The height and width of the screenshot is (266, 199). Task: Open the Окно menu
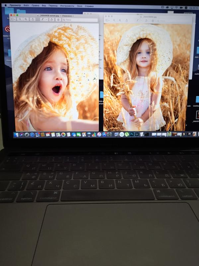click(x=80, y=6)
